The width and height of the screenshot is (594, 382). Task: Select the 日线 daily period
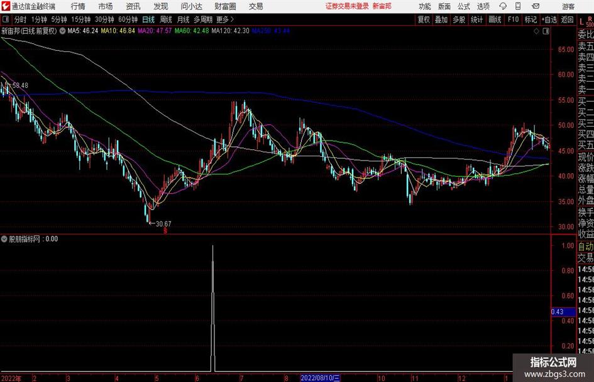(x=148, y=19)
